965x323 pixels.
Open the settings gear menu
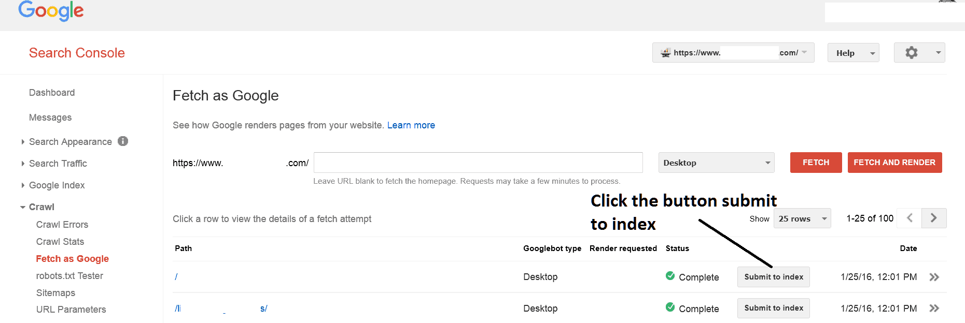919,53
